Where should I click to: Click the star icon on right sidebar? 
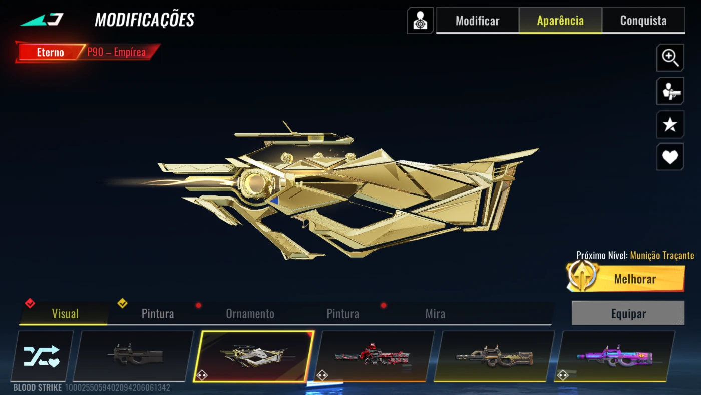[670, 125]
